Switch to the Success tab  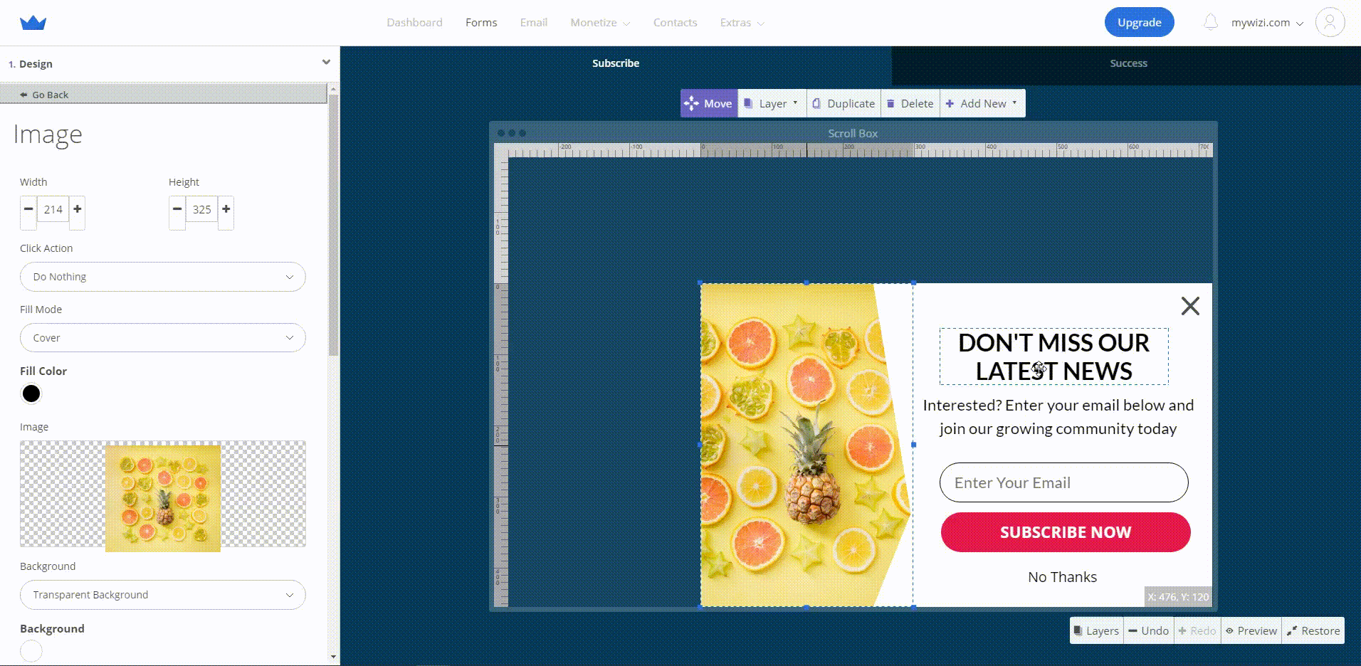point(1128,63)
